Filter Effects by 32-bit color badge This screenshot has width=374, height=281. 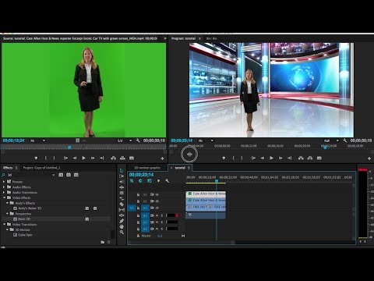(x=69, y=175)
